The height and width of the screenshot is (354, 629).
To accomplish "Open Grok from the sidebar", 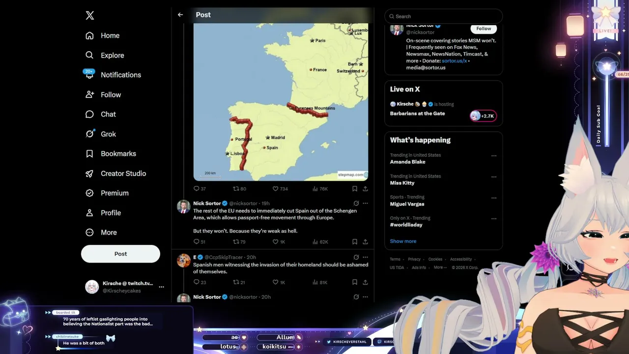I will pos(101,134).
